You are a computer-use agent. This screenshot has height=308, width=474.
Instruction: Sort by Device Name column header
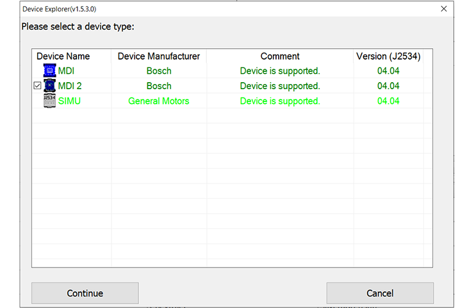point(63,56)
